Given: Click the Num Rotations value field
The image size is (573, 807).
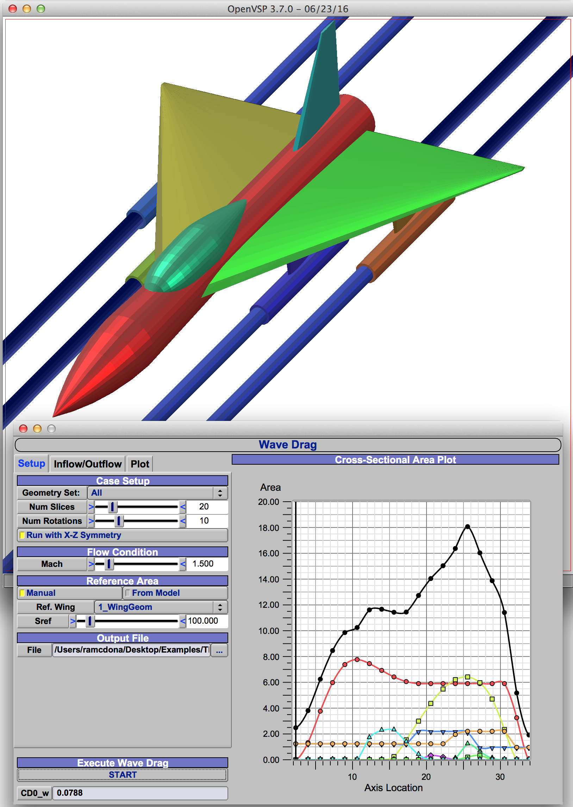Looking at the screenshot, I should pyautogui.click(x=207, y=521).
